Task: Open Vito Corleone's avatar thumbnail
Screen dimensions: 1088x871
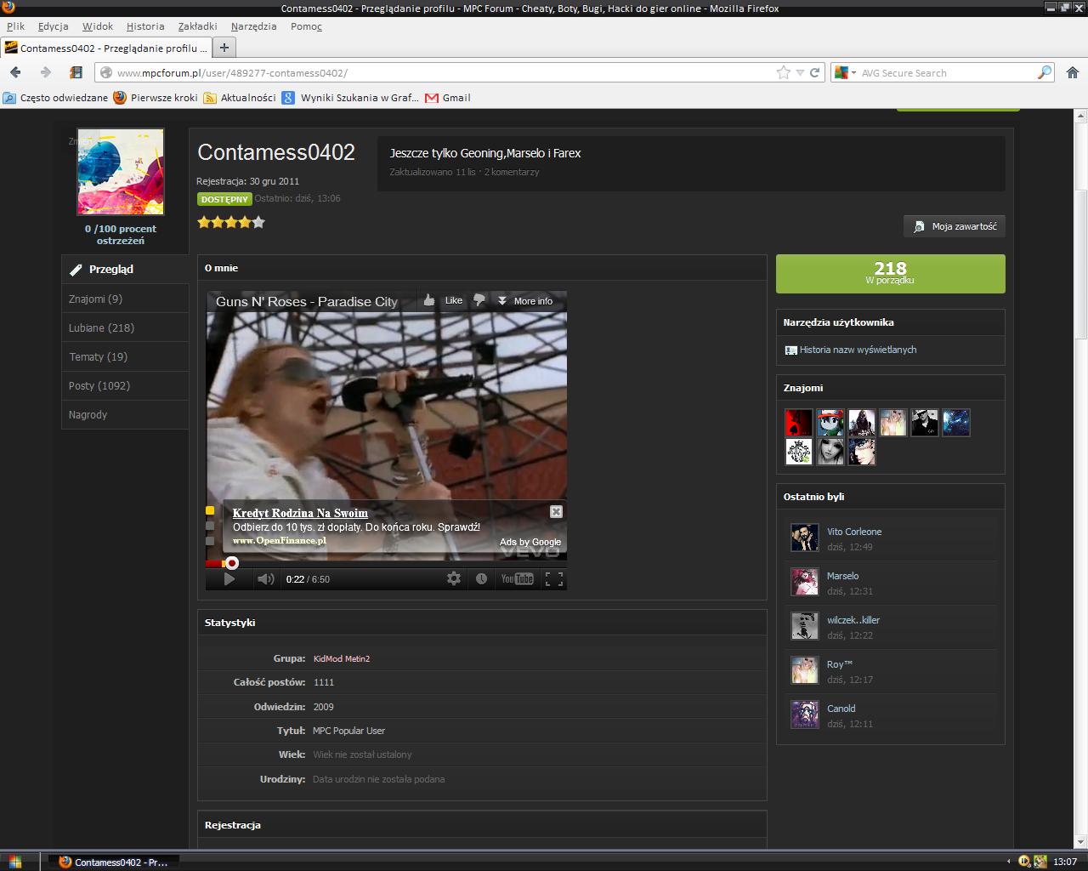Action: (804, 538)
